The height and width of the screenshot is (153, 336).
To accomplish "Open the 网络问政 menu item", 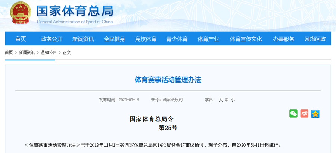I will coord(315,39).
